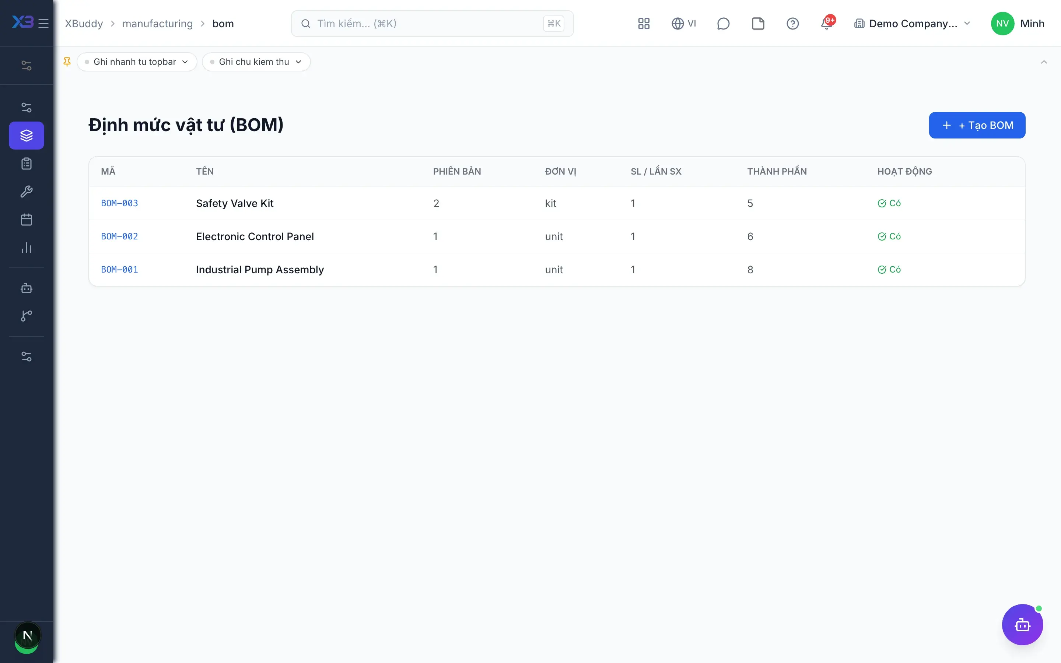
Task: Open the notifications bell with 9+ badge
Action: [827, 23]
